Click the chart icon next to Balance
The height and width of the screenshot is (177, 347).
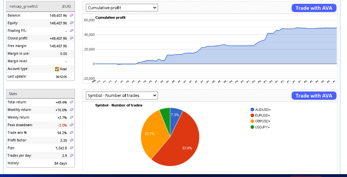[72, 15]
